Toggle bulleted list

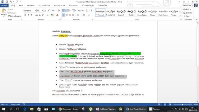click(x=63, y=11)
